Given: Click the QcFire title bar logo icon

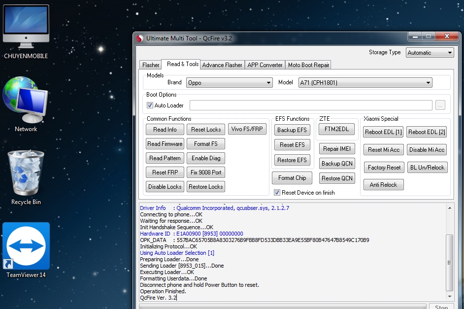Looking at the screenshot, I should pyautogui.click(x=140, y=38).
